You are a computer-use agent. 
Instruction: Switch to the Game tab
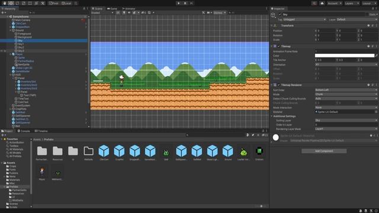coord(112,9)
